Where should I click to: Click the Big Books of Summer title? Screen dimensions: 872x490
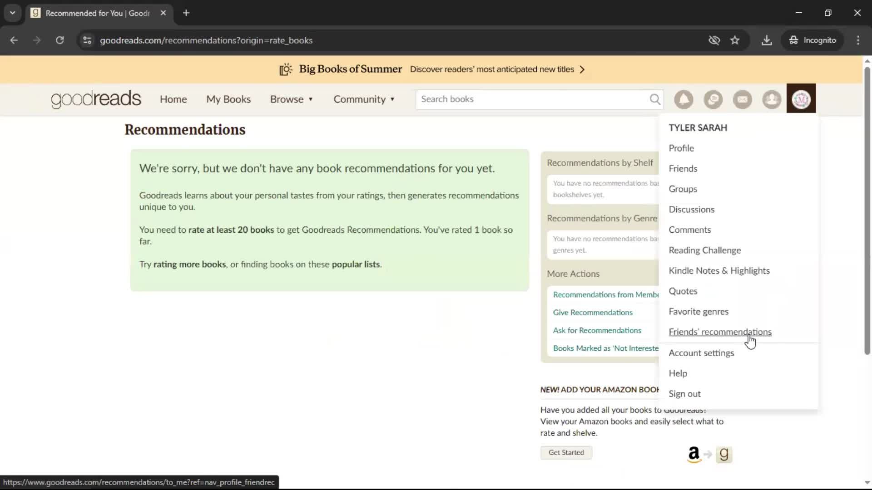(x=350, y=69)
